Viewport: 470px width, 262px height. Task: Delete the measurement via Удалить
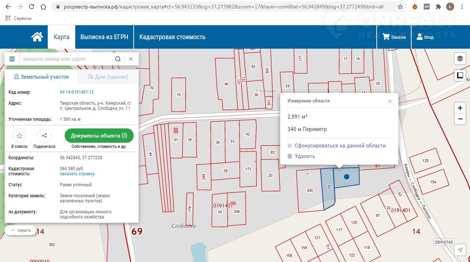[305, 156]
